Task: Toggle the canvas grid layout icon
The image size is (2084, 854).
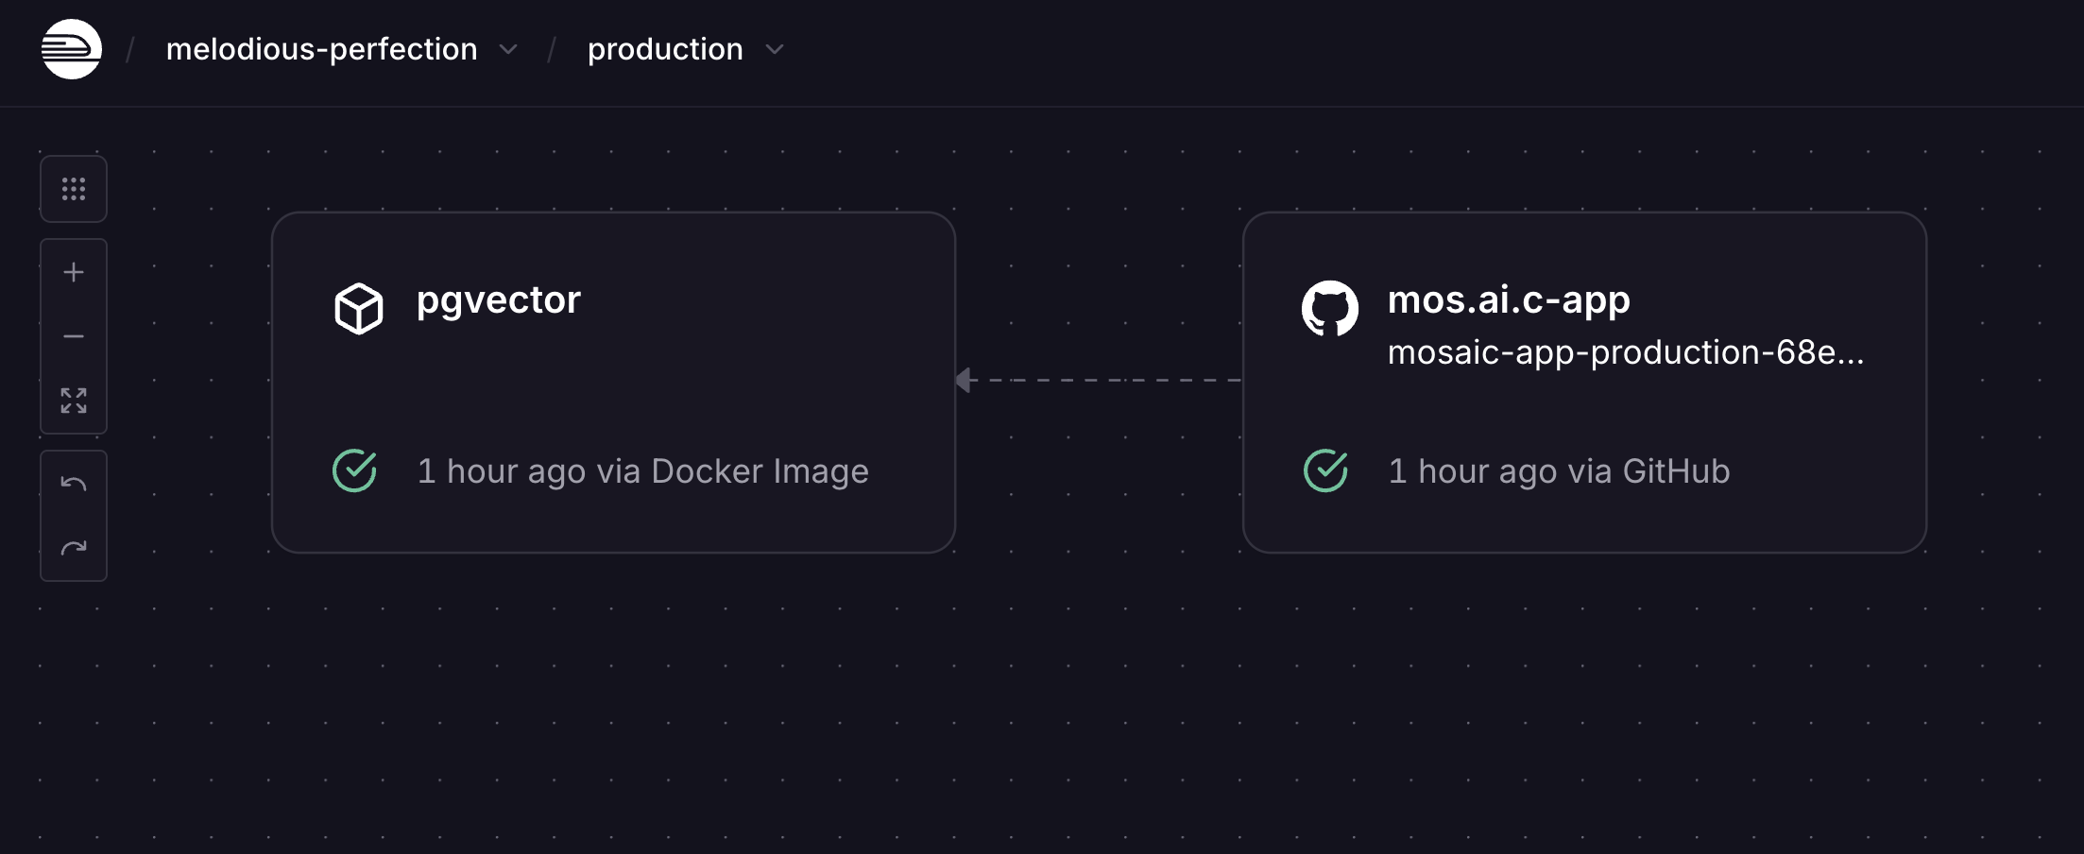Action: click(x=74, y=189)
